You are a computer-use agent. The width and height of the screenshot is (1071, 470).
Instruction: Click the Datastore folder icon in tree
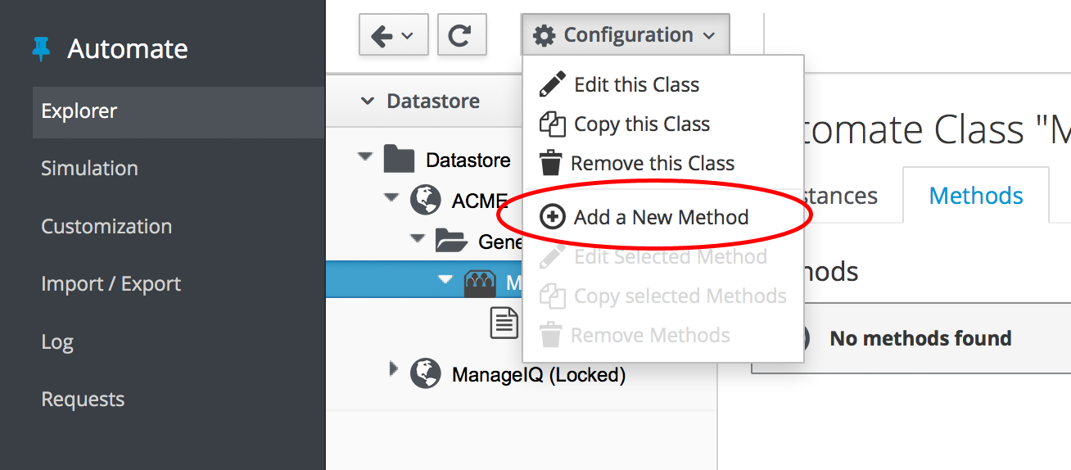[399, 159]
